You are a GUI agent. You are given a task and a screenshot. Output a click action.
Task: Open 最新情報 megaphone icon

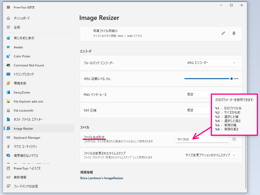[8, 177]
